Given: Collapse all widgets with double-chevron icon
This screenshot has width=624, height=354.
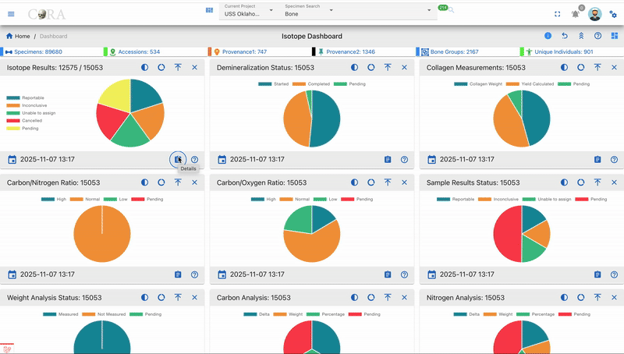Looking at the screenshot, I should pyautogui.click(x=581, y=36).
